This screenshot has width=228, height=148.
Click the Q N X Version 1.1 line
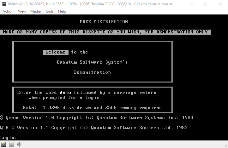(94, 128)
